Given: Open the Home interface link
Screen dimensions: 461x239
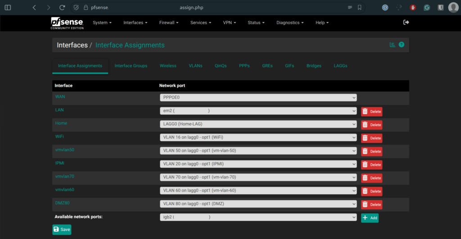Looking at the screenshot, I should click(x=61, y=123).
